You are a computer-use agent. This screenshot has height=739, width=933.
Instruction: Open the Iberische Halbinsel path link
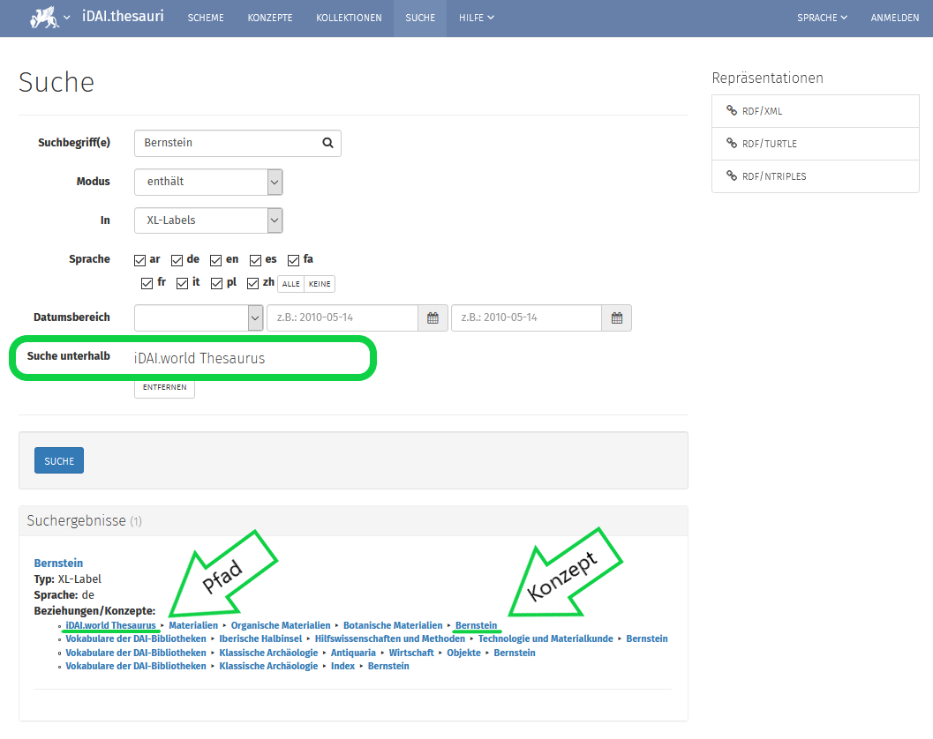coord(260,638)
